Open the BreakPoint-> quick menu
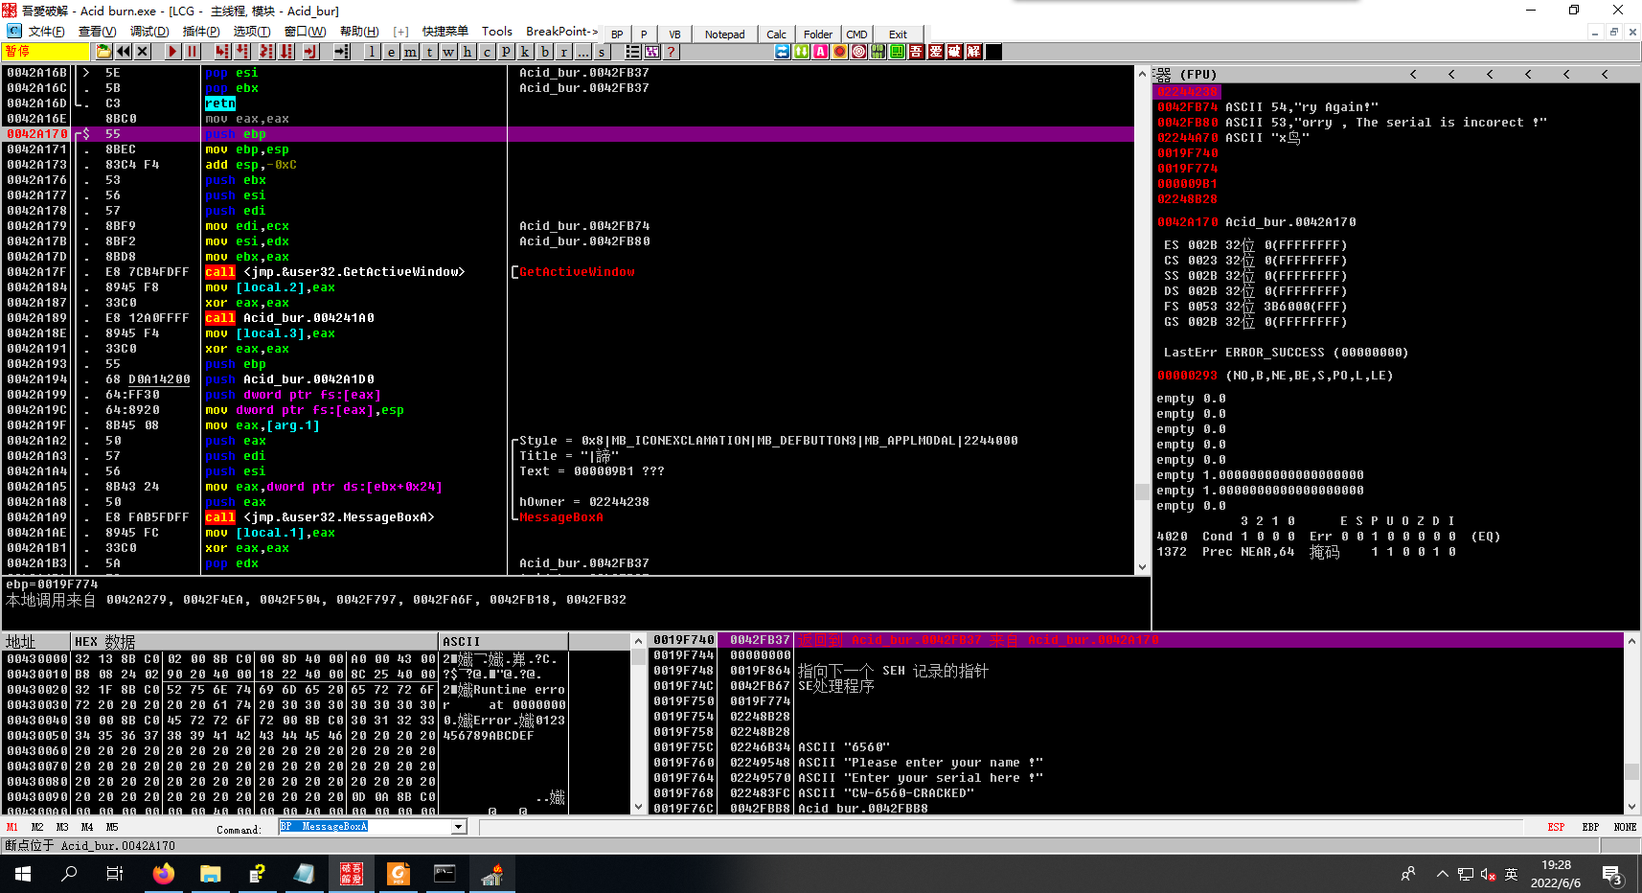The width and height of the screenshot is (1642, 893). [561, 32]
